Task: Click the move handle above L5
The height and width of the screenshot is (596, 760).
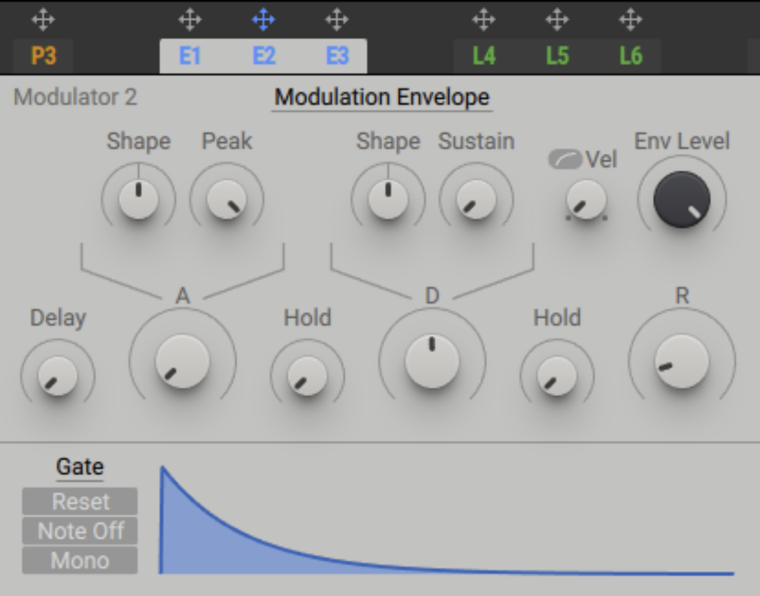Action: click(557, 20)
